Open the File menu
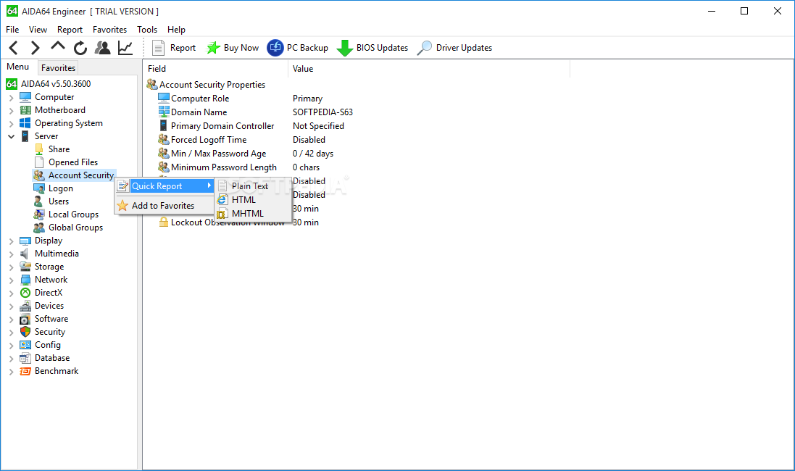 point(12,30)
